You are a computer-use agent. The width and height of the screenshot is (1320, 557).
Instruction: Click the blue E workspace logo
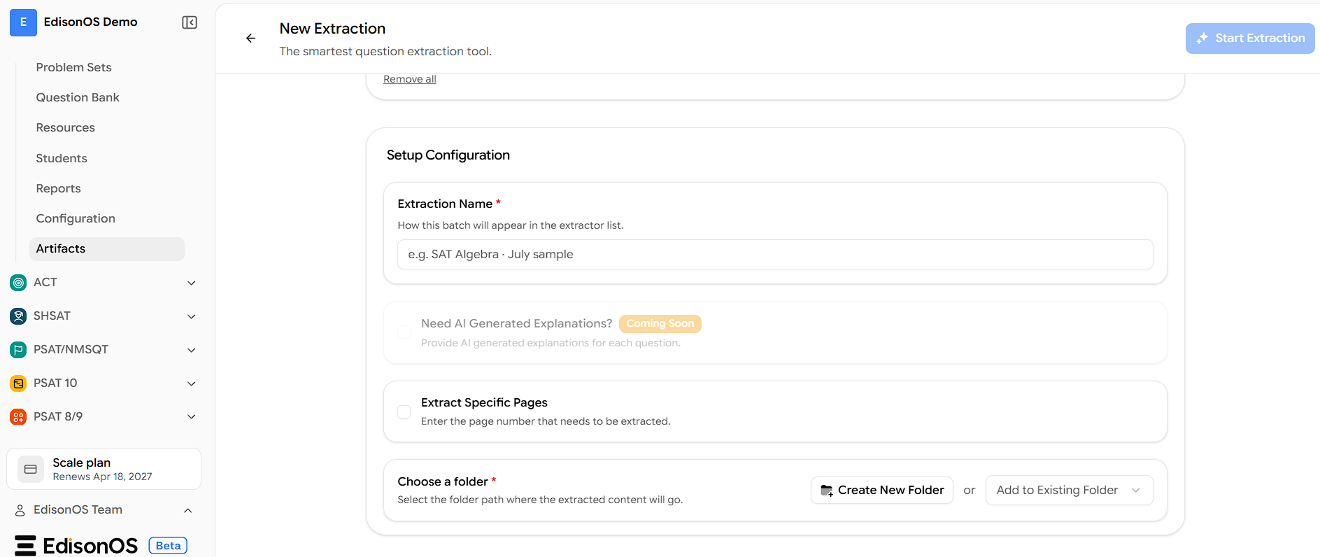23,22
